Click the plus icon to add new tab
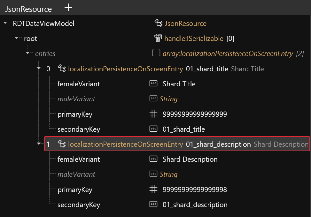 68,8
